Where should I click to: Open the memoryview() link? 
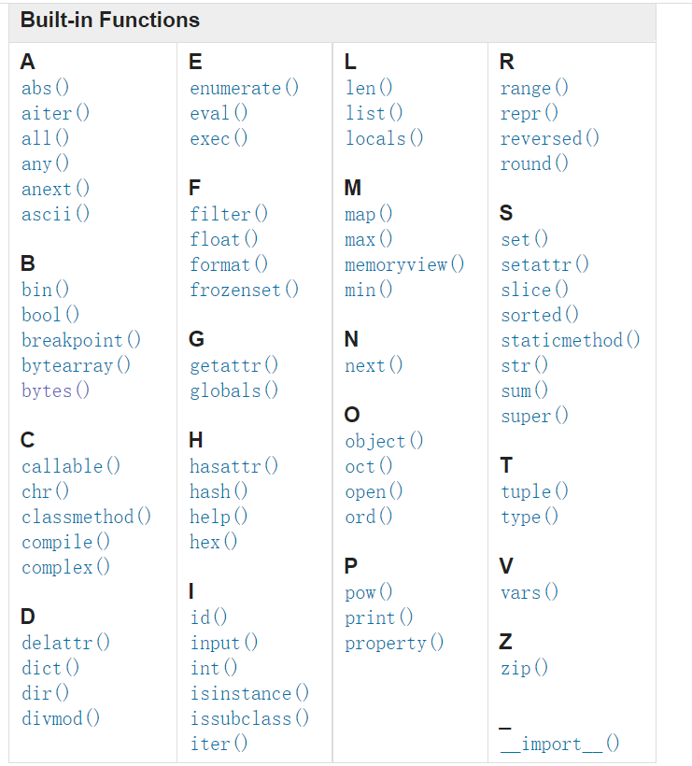click(404, 264)
